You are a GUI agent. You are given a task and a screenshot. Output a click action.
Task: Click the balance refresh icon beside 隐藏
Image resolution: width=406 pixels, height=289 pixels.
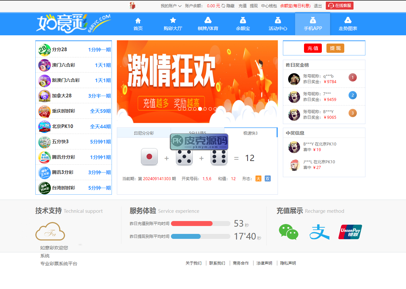[223, 6]
